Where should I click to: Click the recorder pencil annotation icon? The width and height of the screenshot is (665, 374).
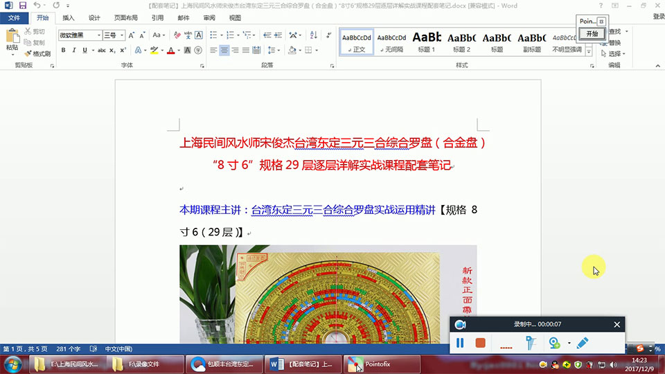(x=583, y=343)
